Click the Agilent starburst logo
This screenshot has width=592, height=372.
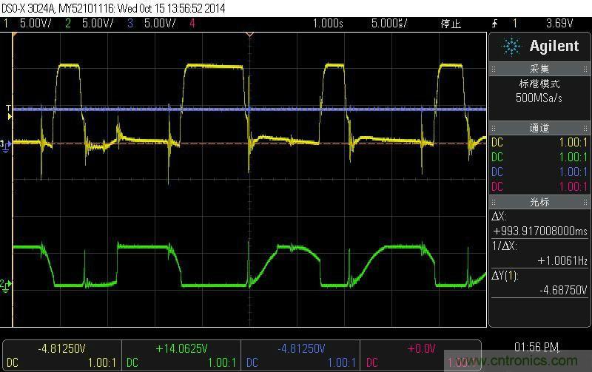[512, 47]
